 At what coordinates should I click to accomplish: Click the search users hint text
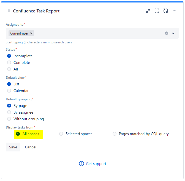click(39, 42)
